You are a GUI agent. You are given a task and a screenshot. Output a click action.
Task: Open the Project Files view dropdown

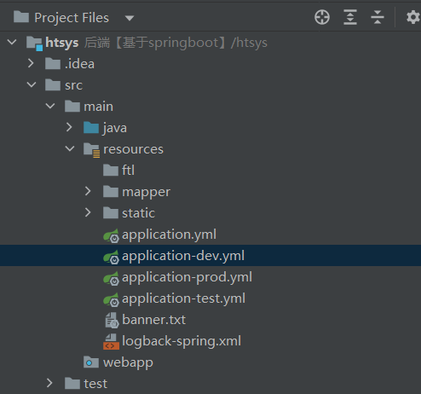click(x=130, y=18)
